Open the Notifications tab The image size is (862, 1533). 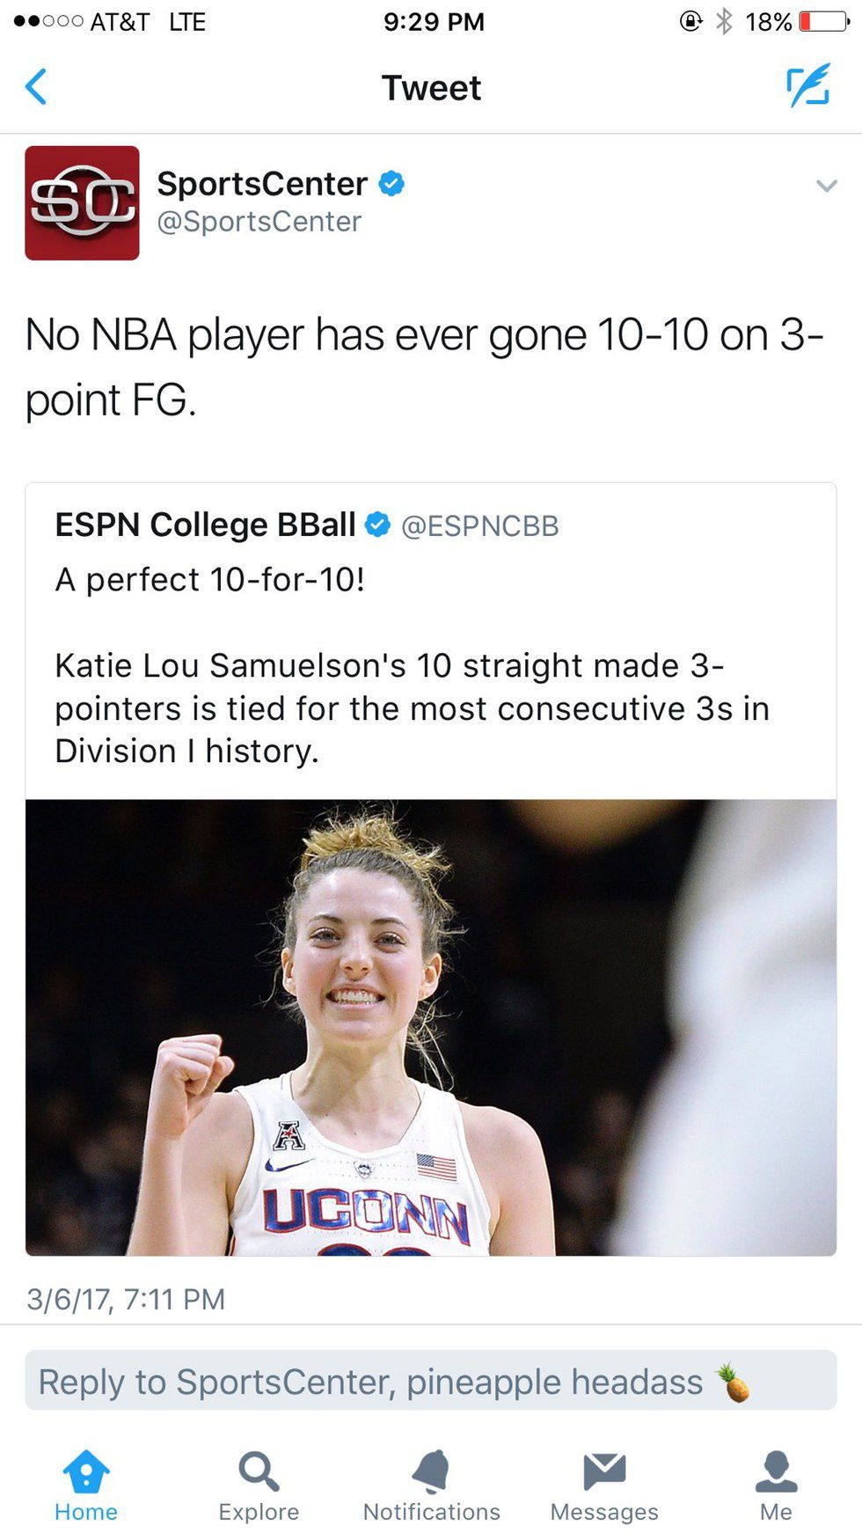click(x=431, y=1485)
